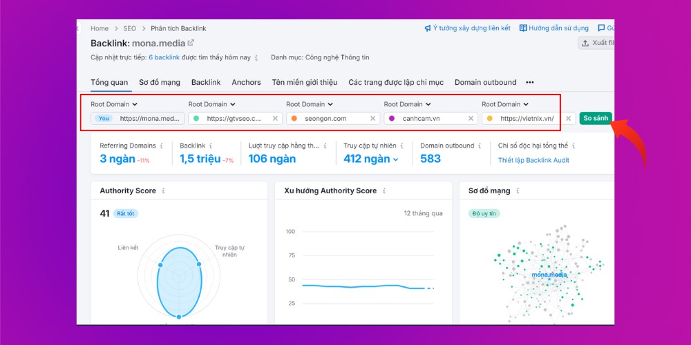The width and height of the screenshot is (691, 345).
Task: Click info icon next to Truy cập tự nhiên
Action: pyautogui.click(x=402, y=146)
